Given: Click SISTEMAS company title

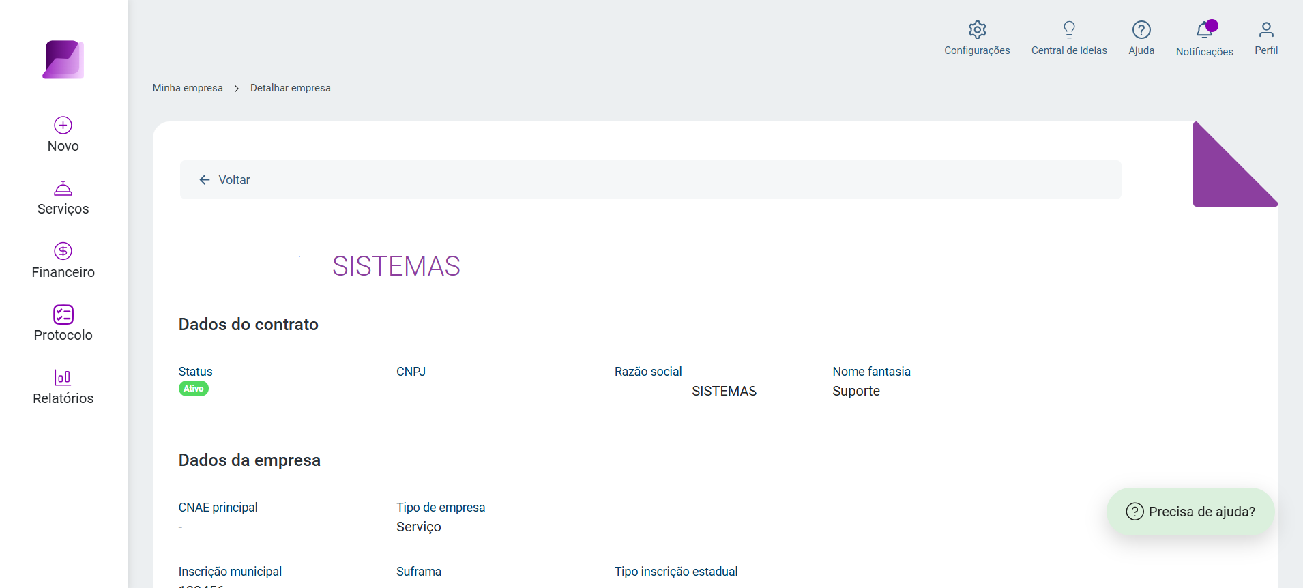Looking at the screenshot, I should (x=396, y=266).
